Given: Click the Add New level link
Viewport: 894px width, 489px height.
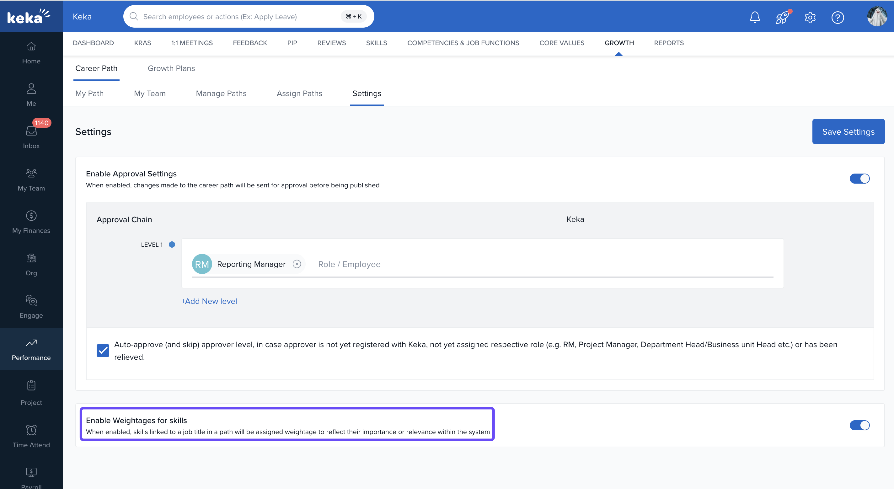Looking at the screenshot, I should 209,301.
